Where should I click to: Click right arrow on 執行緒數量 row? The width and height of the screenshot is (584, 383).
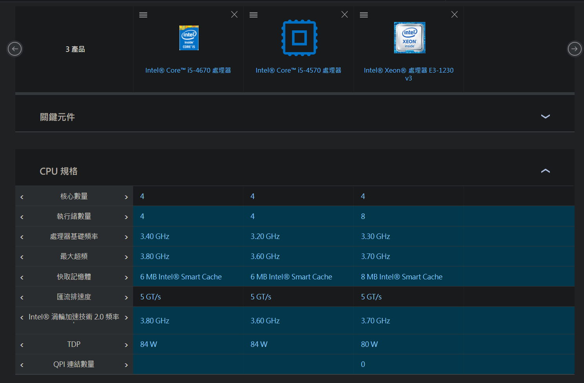click(126, 217)
